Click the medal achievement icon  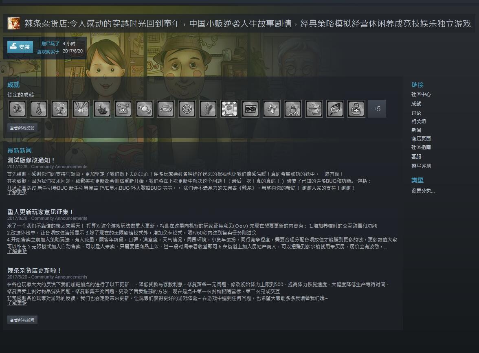tap(81, 109)
